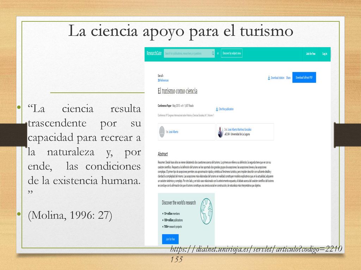Click José Alberto Martínez González photo

pyautogui.click(x=221, y=132)
